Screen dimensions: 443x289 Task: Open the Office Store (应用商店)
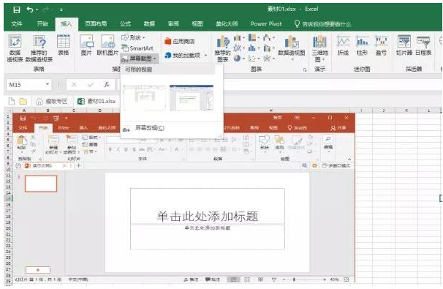[x=180, y=42]
